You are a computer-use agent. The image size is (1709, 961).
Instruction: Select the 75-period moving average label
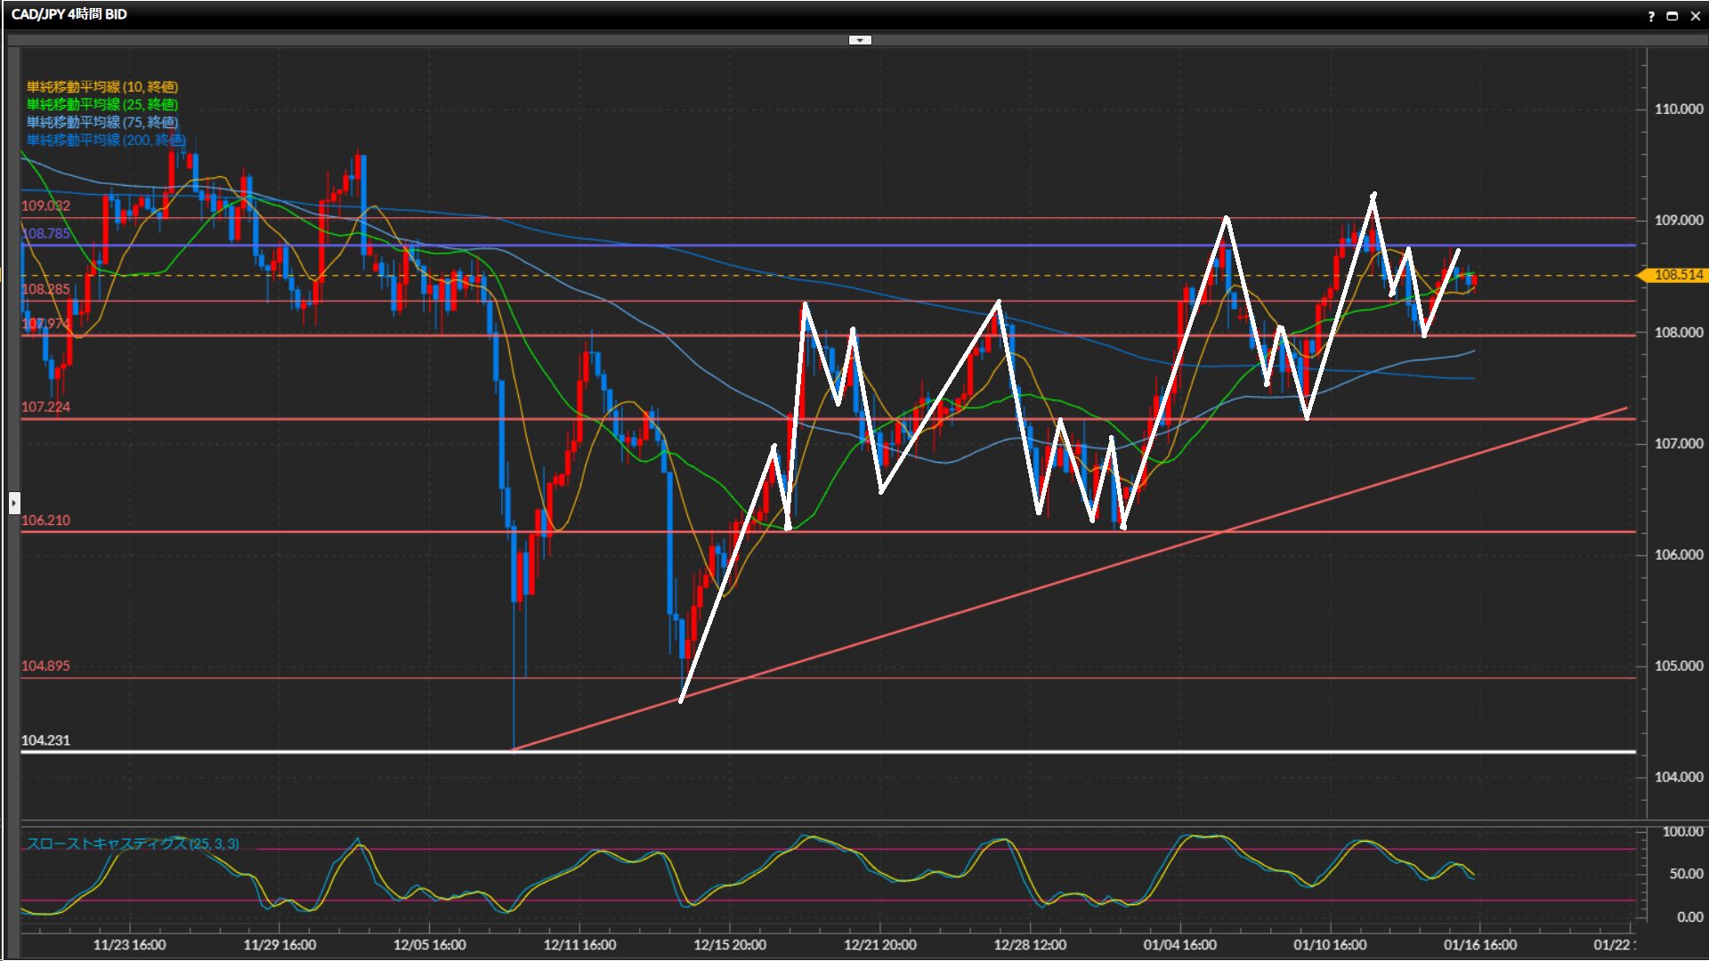tap(102, 122)
